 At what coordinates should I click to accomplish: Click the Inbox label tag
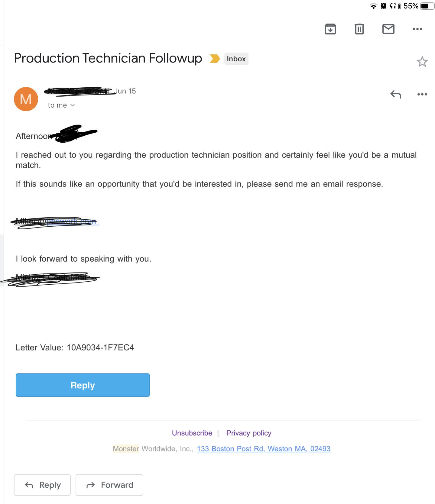pyautogui.click(x=236, y=59)
